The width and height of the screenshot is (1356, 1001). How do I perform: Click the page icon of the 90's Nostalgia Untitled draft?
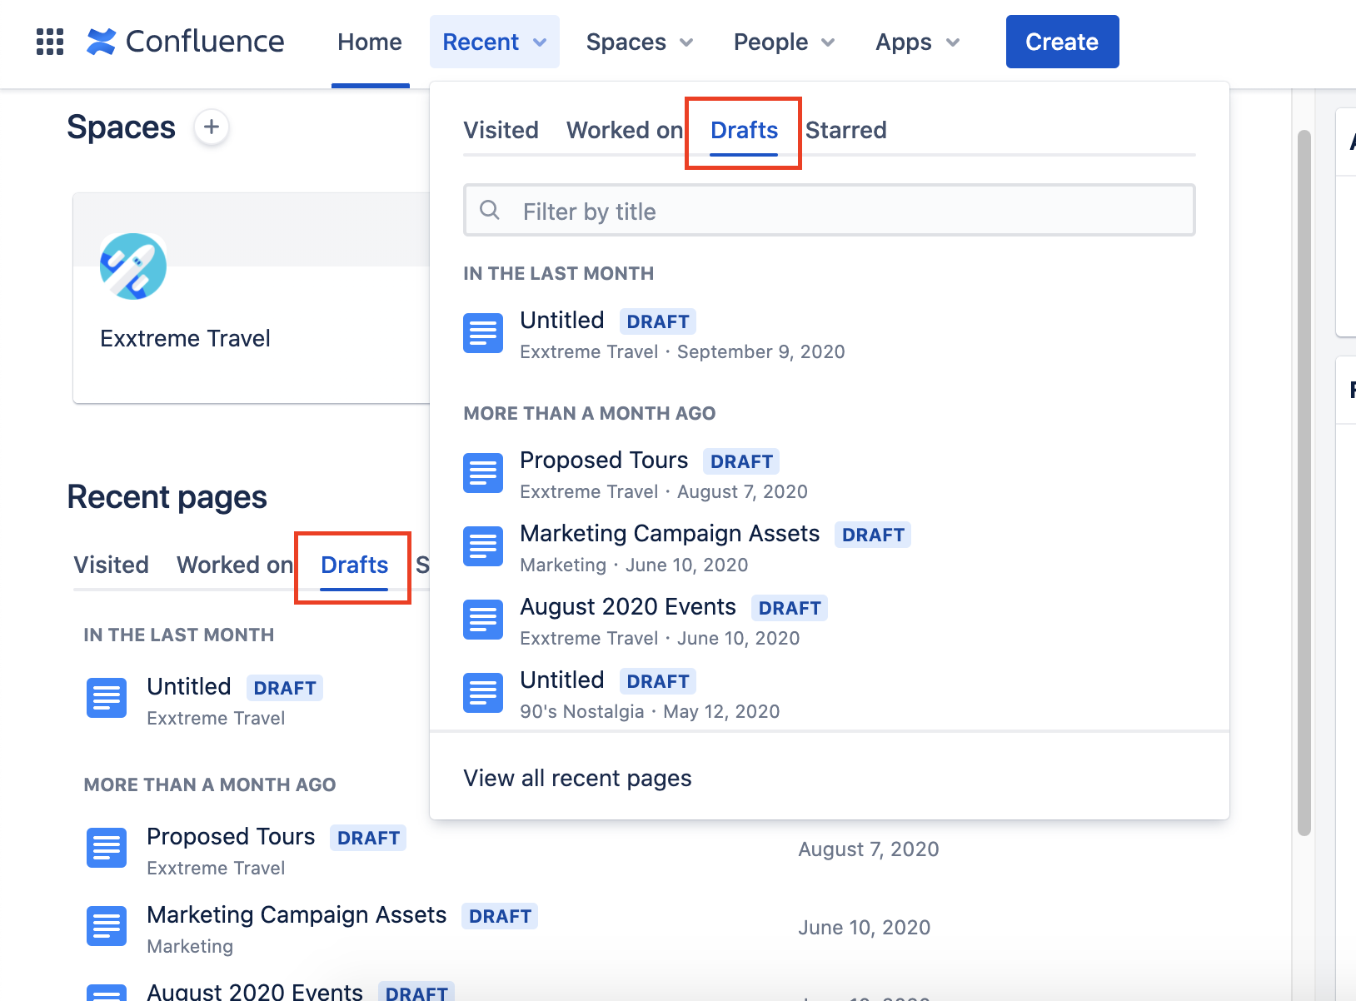point(482,692)
